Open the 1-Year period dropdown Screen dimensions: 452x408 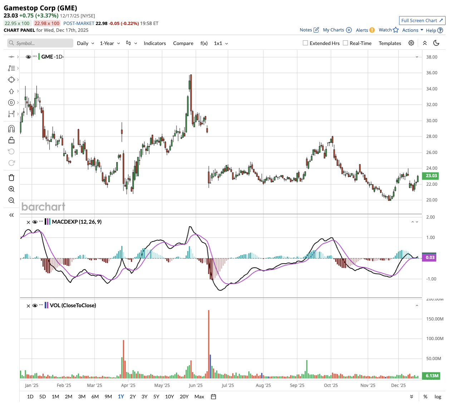[x=110, y=43]
